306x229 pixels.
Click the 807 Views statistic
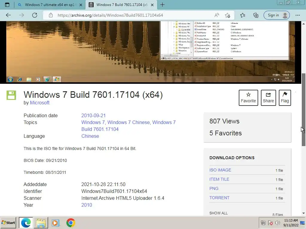coord(224,121)
